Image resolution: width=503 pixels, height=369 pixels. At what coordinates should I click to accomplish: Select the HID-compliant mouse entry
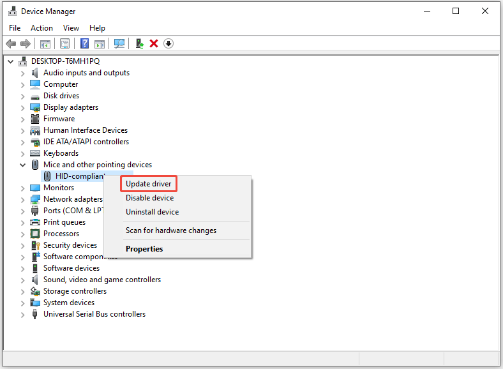(79, 176)
